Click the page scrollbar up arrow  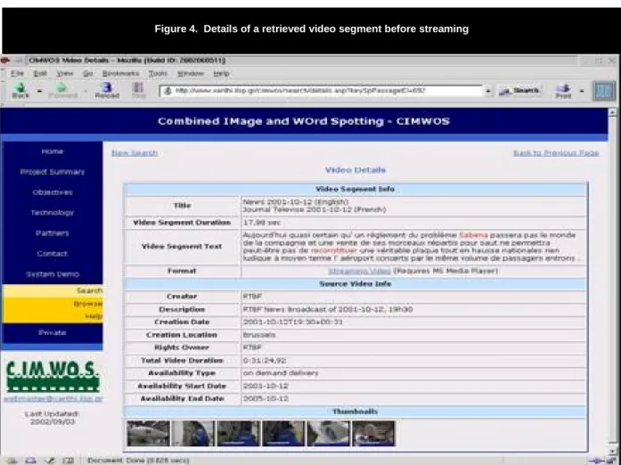point(613,112)
